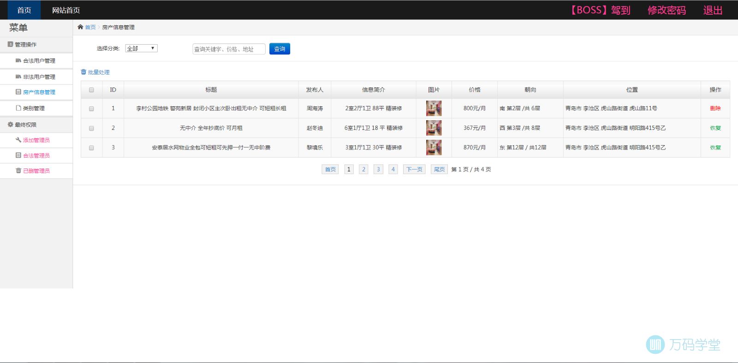Open the 首页 tab in top bar

pyautogui.click(x=24, y=10)
